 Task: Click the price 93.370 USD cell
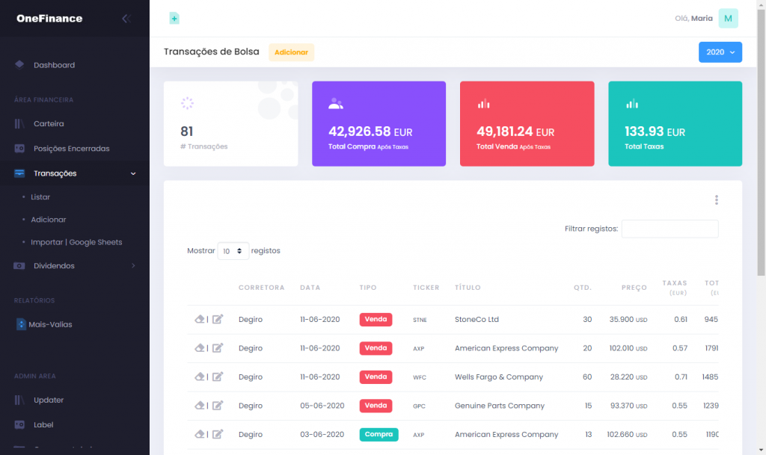[628, 406]
